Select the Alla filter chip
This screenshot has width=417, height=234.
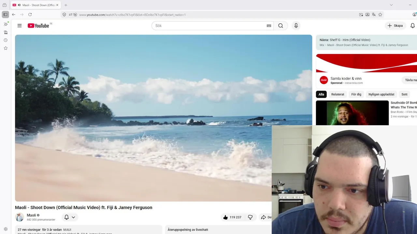321,94
